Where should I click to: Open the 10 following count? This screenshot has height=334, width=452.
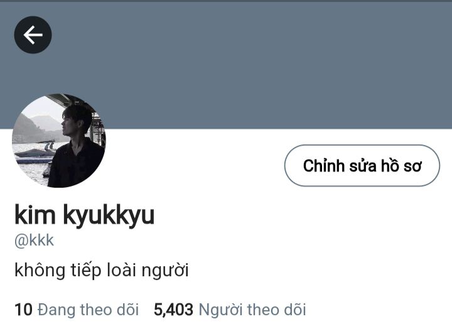click(23, 310)
